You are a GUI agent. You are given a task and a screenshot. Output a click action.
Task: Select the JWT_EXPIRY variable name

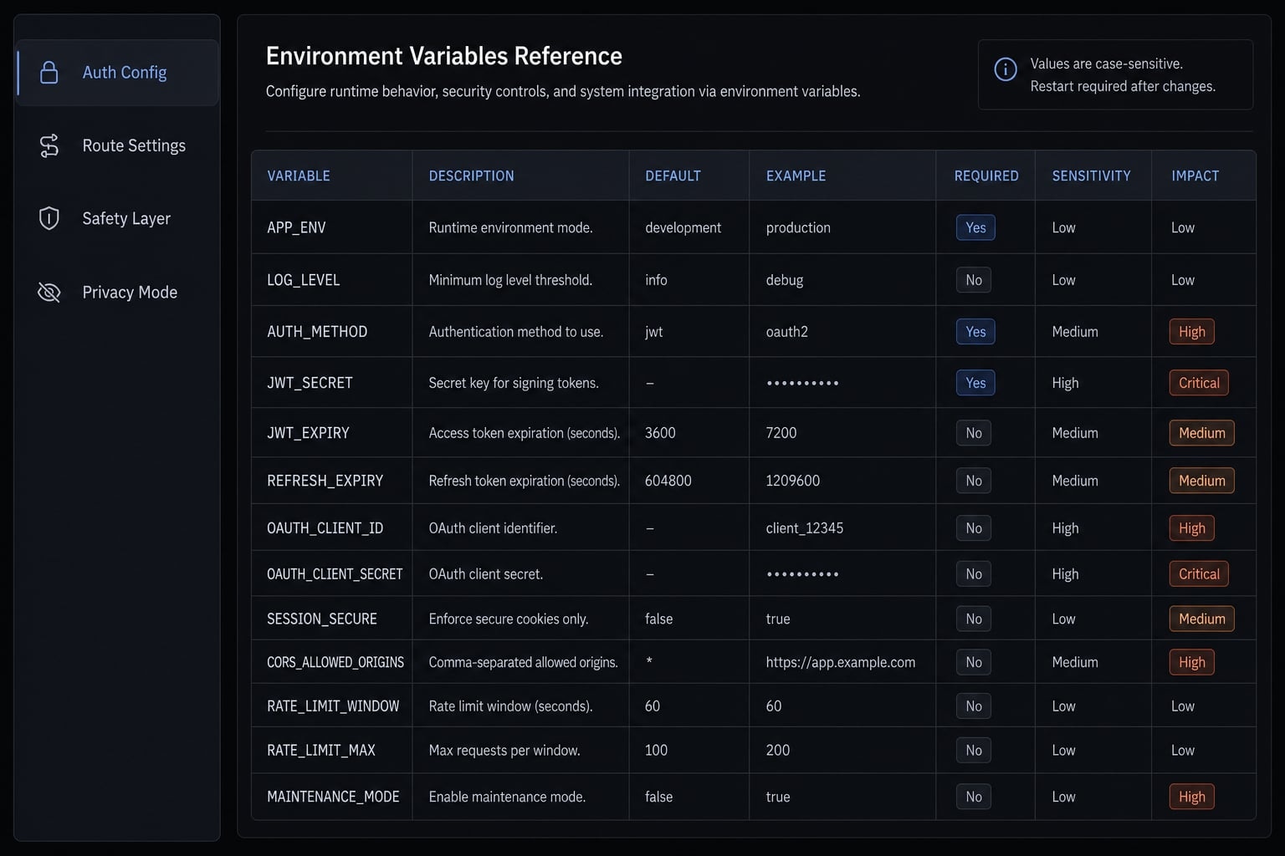click(x=308, y=433)
